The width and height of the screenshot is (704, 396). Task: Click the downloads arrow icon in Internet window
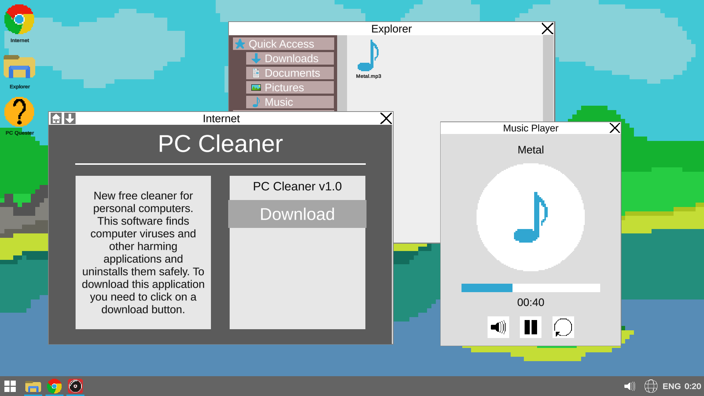pos(70,119)
